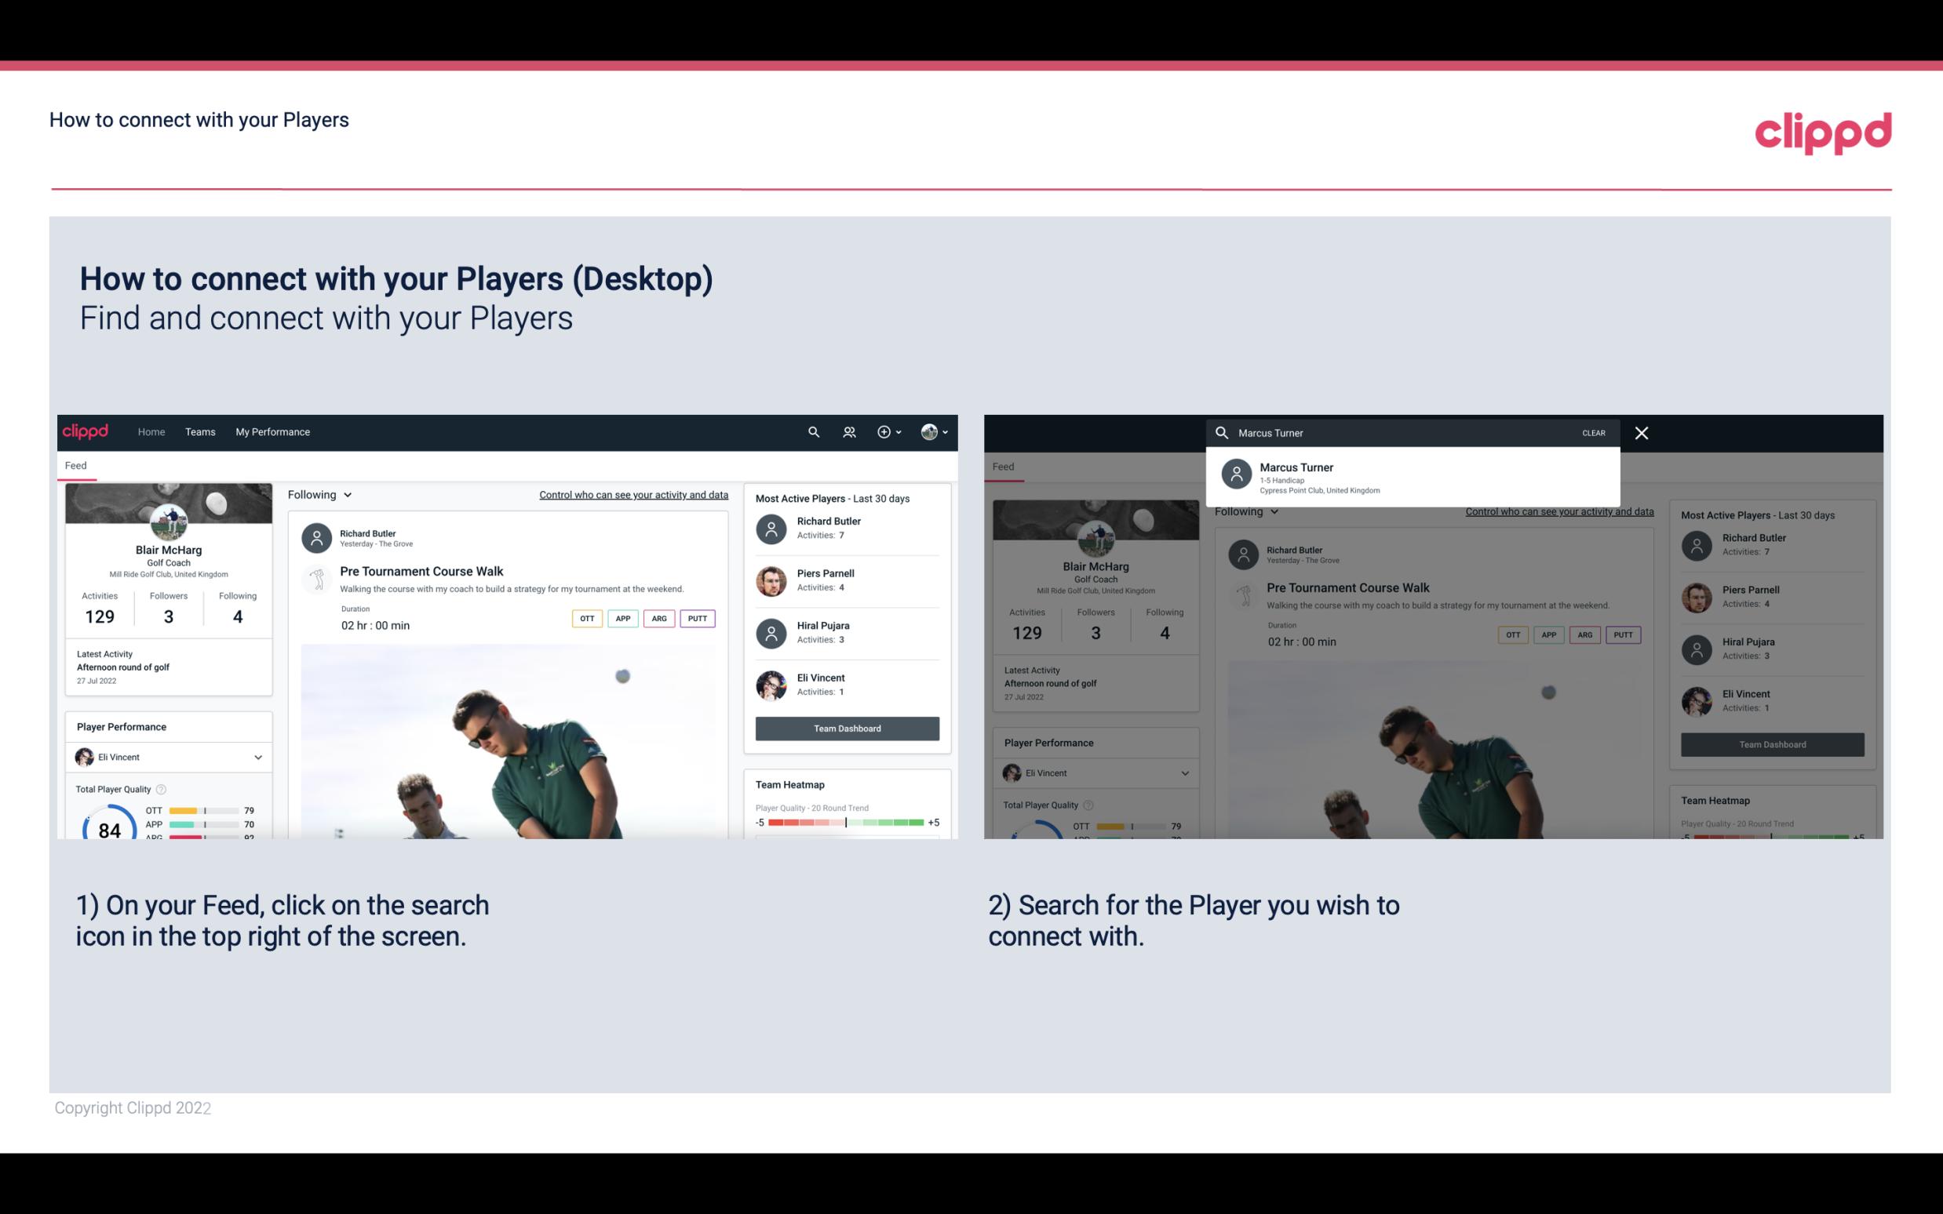
Task: Click the clear button in search bar
Action: click(x=1592, y=432)
